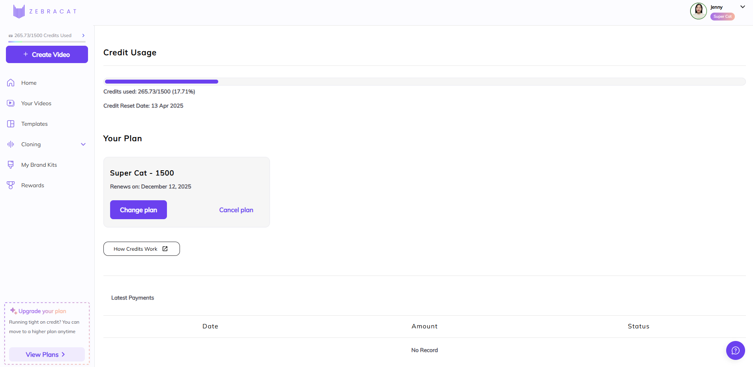This screenshot has height=367, width=753.
Task: Click the Date column header
Action: point(210,326)
